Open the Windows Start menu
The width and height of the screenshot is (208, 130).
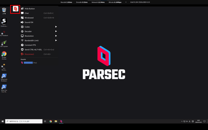[x=3, y=121]
